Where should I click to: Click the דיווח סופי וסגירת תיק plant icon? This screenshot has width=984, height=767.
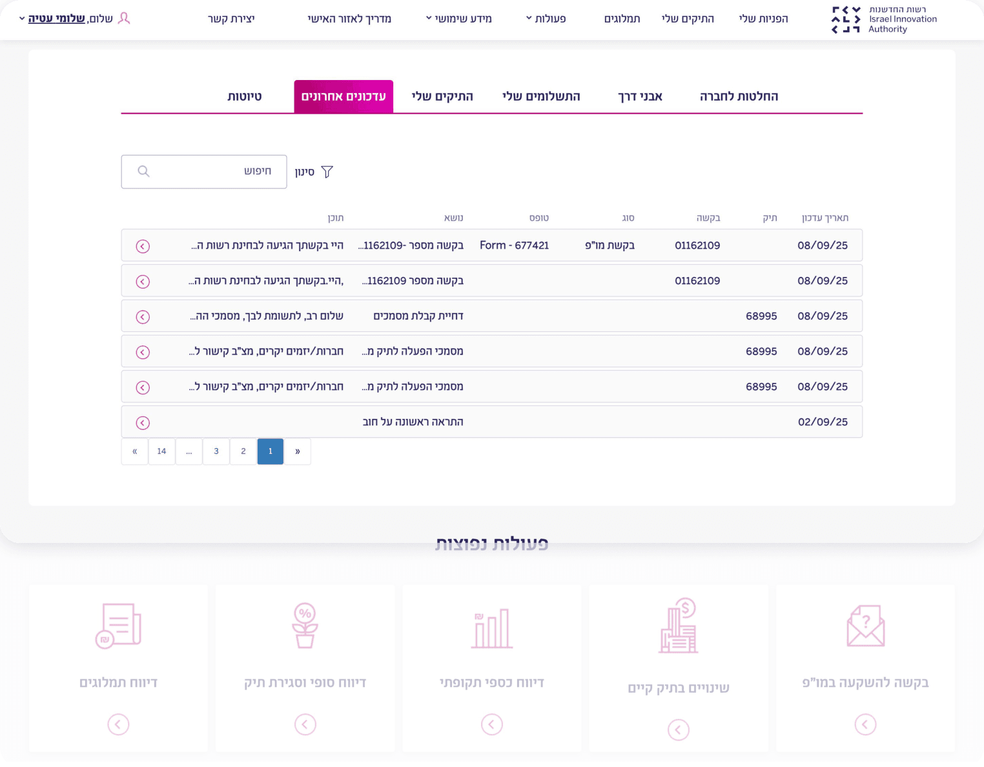[x=305, y=625]
